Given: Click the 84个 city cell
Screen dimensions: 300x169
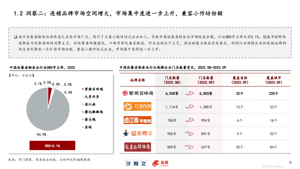Looking at the screenshot, I should 273,147.
